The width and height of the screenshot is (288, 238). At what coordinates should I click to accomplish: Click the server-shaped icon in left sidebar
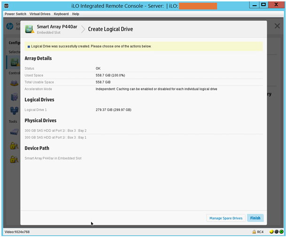coord(14,97)
